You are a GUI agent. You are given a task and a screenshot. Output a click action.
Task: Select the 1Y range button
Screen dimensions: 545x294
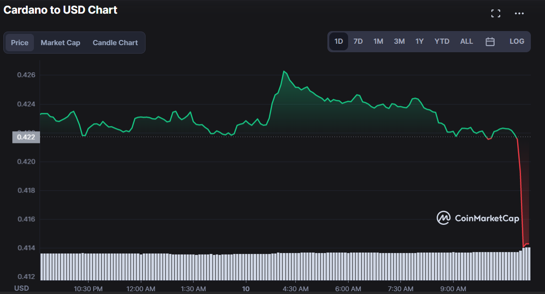(419, 41)
